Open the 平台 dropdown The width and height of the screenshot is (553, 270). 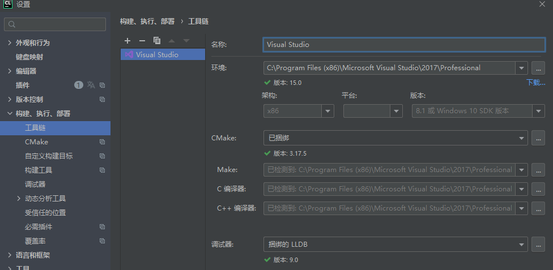[x=396, y=111]
